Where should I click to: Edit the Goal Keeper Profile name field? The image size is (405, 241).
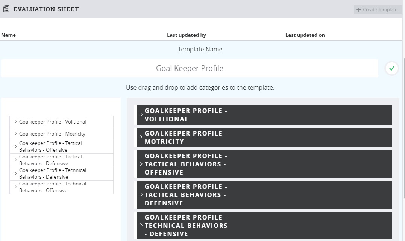(190, 68)
